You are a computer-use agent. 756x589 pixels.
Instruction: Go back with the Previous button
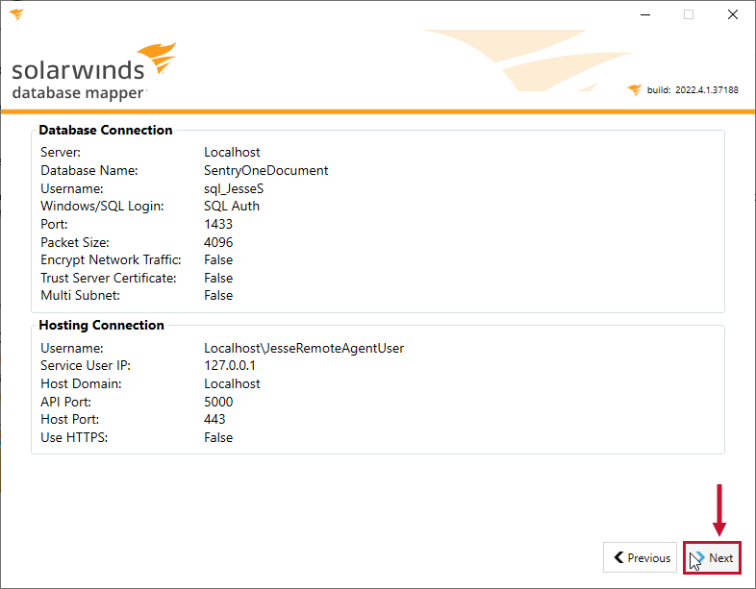coord(640,557)
